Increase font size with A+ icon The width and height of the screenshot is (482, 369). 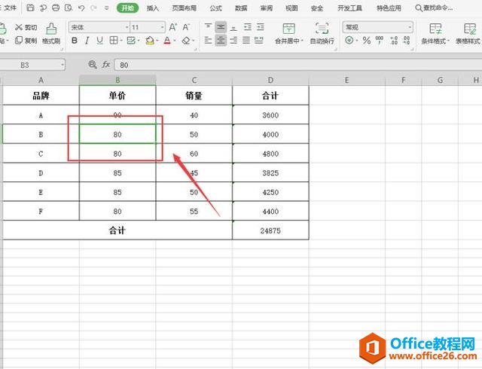pos(173,27)
